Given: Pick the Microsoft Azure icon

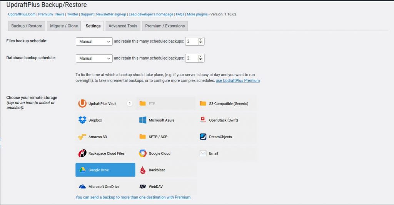Looking at the screenshot, I should (142, 120).
